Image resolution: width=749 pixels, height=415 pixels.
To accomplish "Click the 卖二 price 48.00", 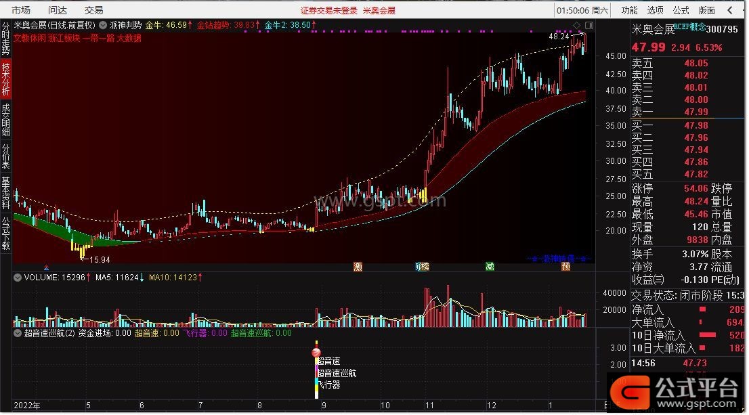I will (x=696, y=100).
